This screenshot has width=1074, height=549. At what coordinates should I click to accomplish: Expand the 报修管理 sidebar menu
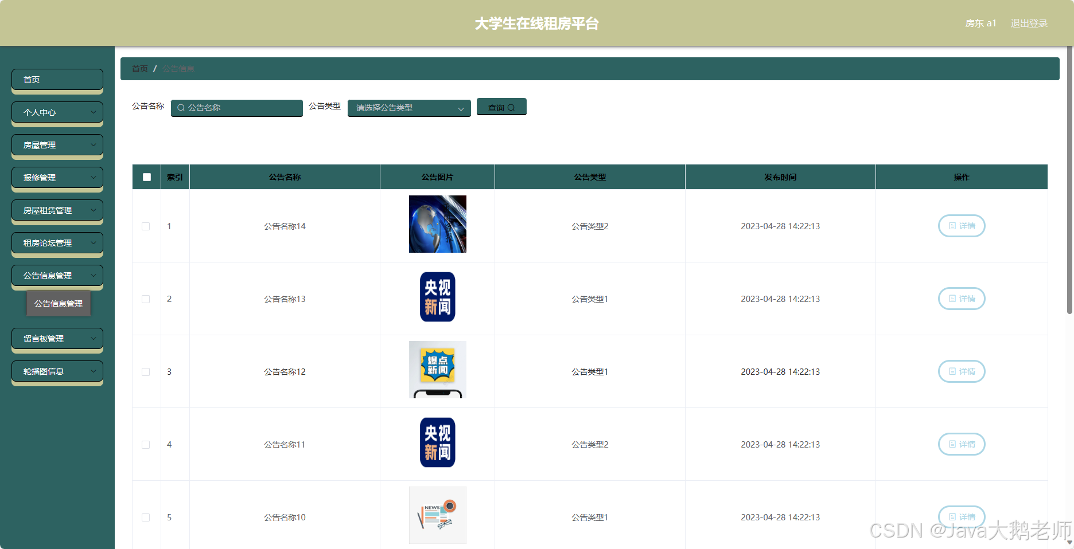click(57, 178)
